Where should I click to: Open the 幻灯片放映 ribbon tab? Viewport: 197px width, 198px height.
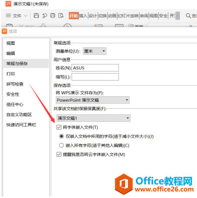click(x=128, y=16)
